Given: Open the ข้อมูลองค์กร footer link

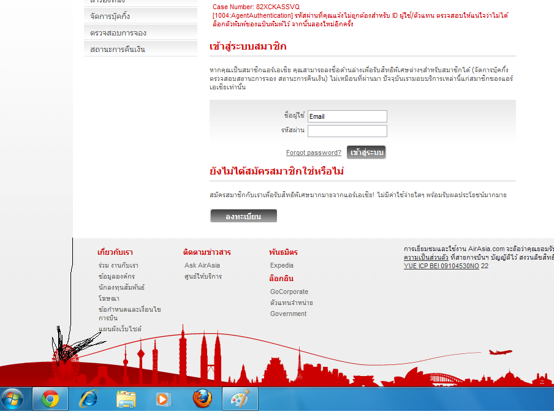Looking at the screenshot, I should click(x=116, y=276).
